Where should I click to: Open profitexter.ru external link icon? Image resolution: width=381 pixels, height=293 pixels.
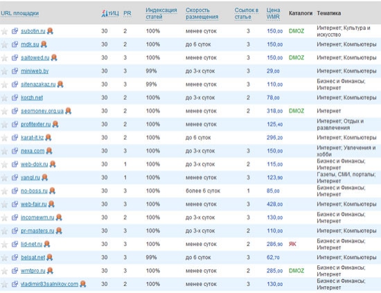tap(15, 124)
